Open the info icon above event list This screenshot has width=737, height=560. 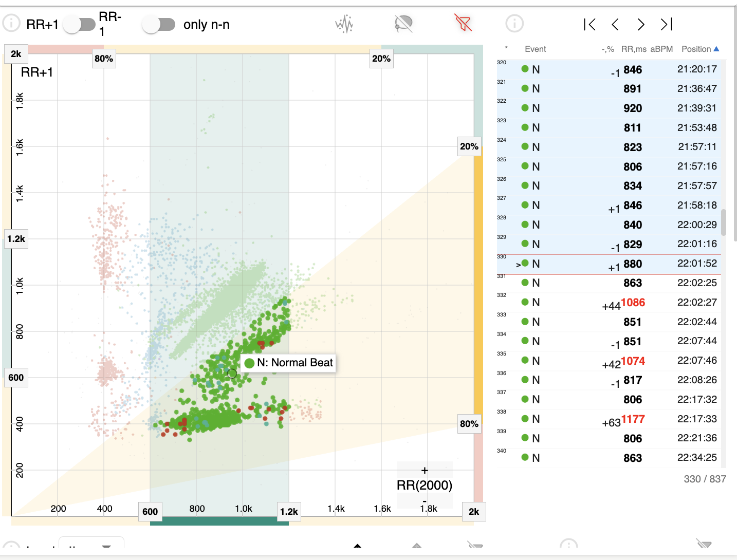(x=514, y=23)
